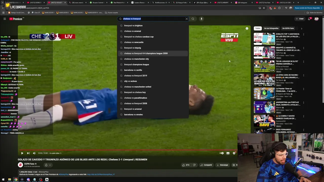
Task: Like the video (27 k)
Action: pyautogui.click(x=186, y=165)
